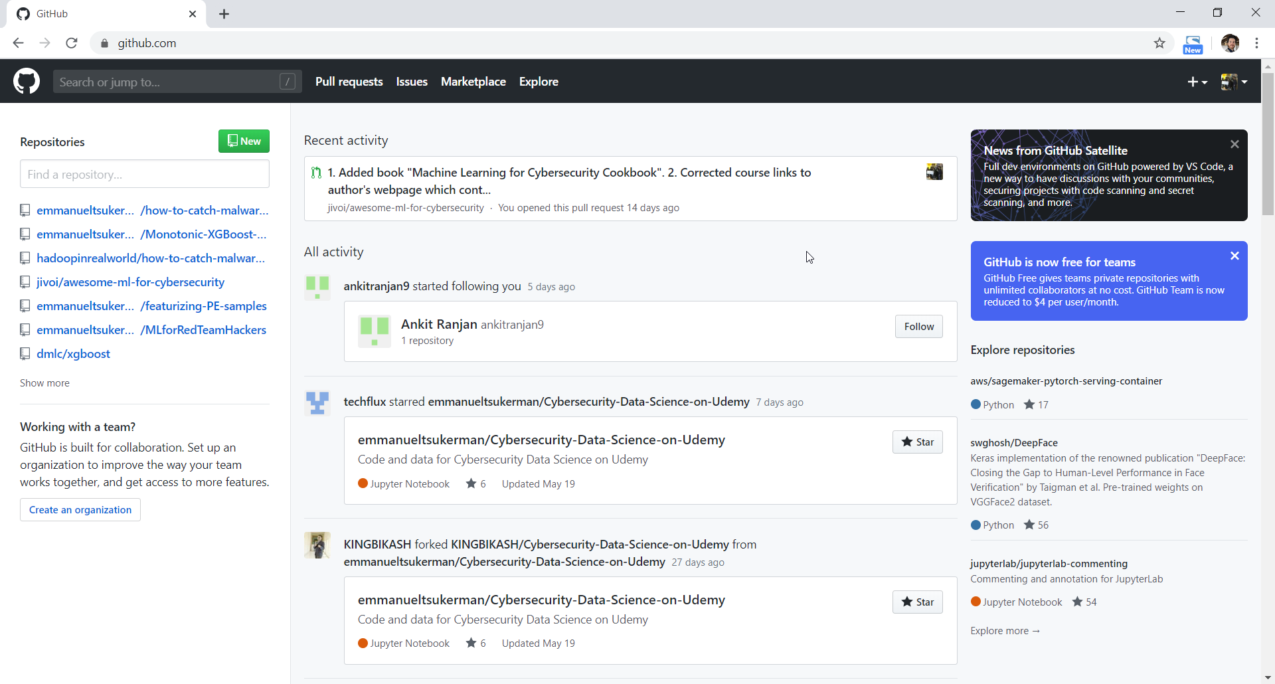Click star count 17 for sagemaker repo

1036,404
